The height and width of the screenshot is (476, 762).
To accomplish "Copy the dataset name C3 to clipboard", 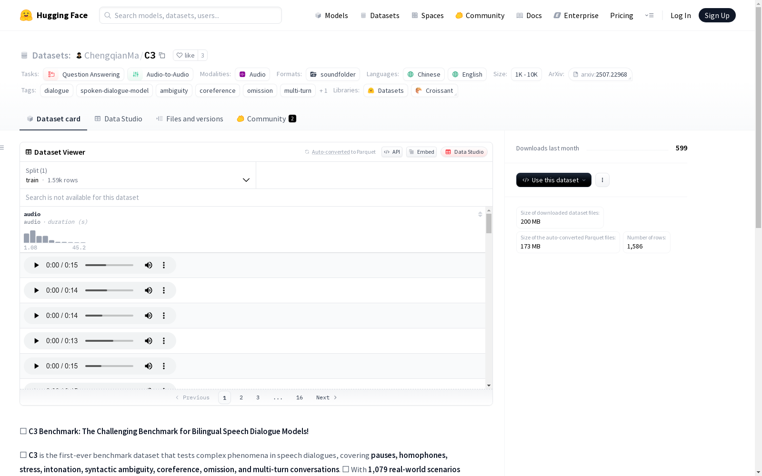I will [162, 55].
